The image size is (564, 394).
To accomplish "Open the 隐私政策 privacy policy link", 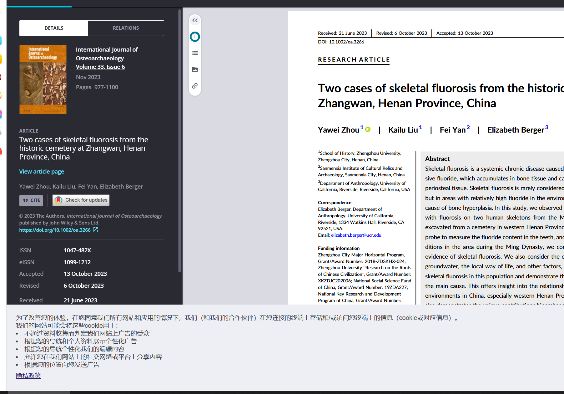I will 28,376.
